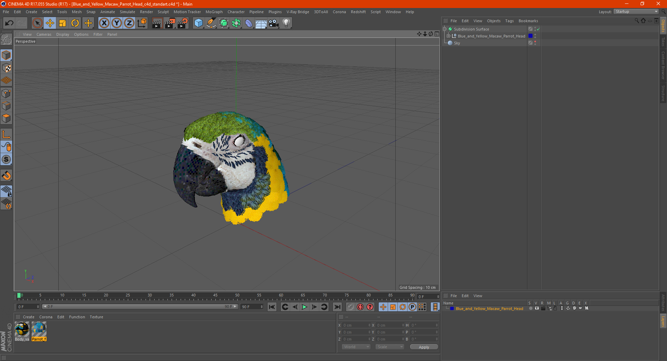Toggle layer visibility eye for Macaw head

(x=537, y=308)
